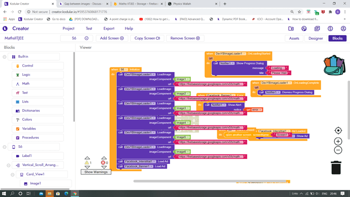Screen dimensions: 350x197
Task: Click the dollar sign monetization icon
Action: click(330, 28)
